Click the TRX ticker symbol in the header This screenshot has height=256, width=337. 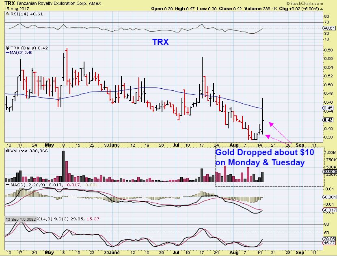[x=9, y=3]
